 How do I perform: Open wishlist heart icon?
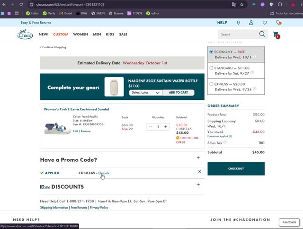tap(265, 23)
